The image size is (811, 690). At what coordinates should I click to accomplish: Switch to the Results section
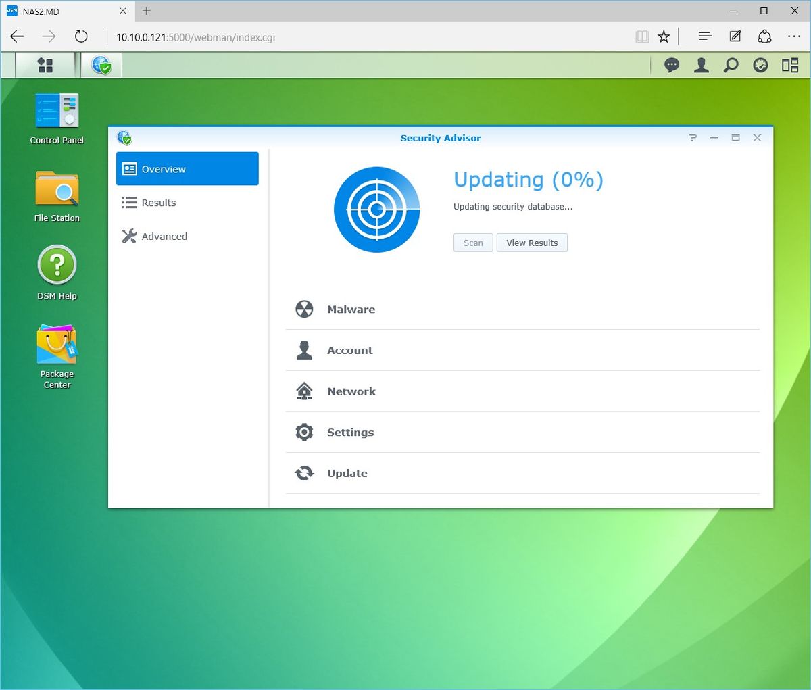pyautogui.click(x=187, y=203)
